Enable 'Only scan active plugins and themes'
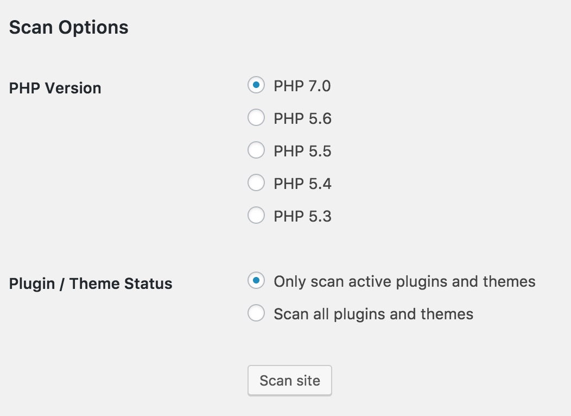 256,281
